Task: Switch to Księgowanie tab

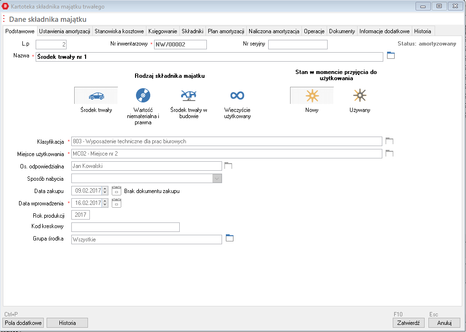Action: pos(163,31)
